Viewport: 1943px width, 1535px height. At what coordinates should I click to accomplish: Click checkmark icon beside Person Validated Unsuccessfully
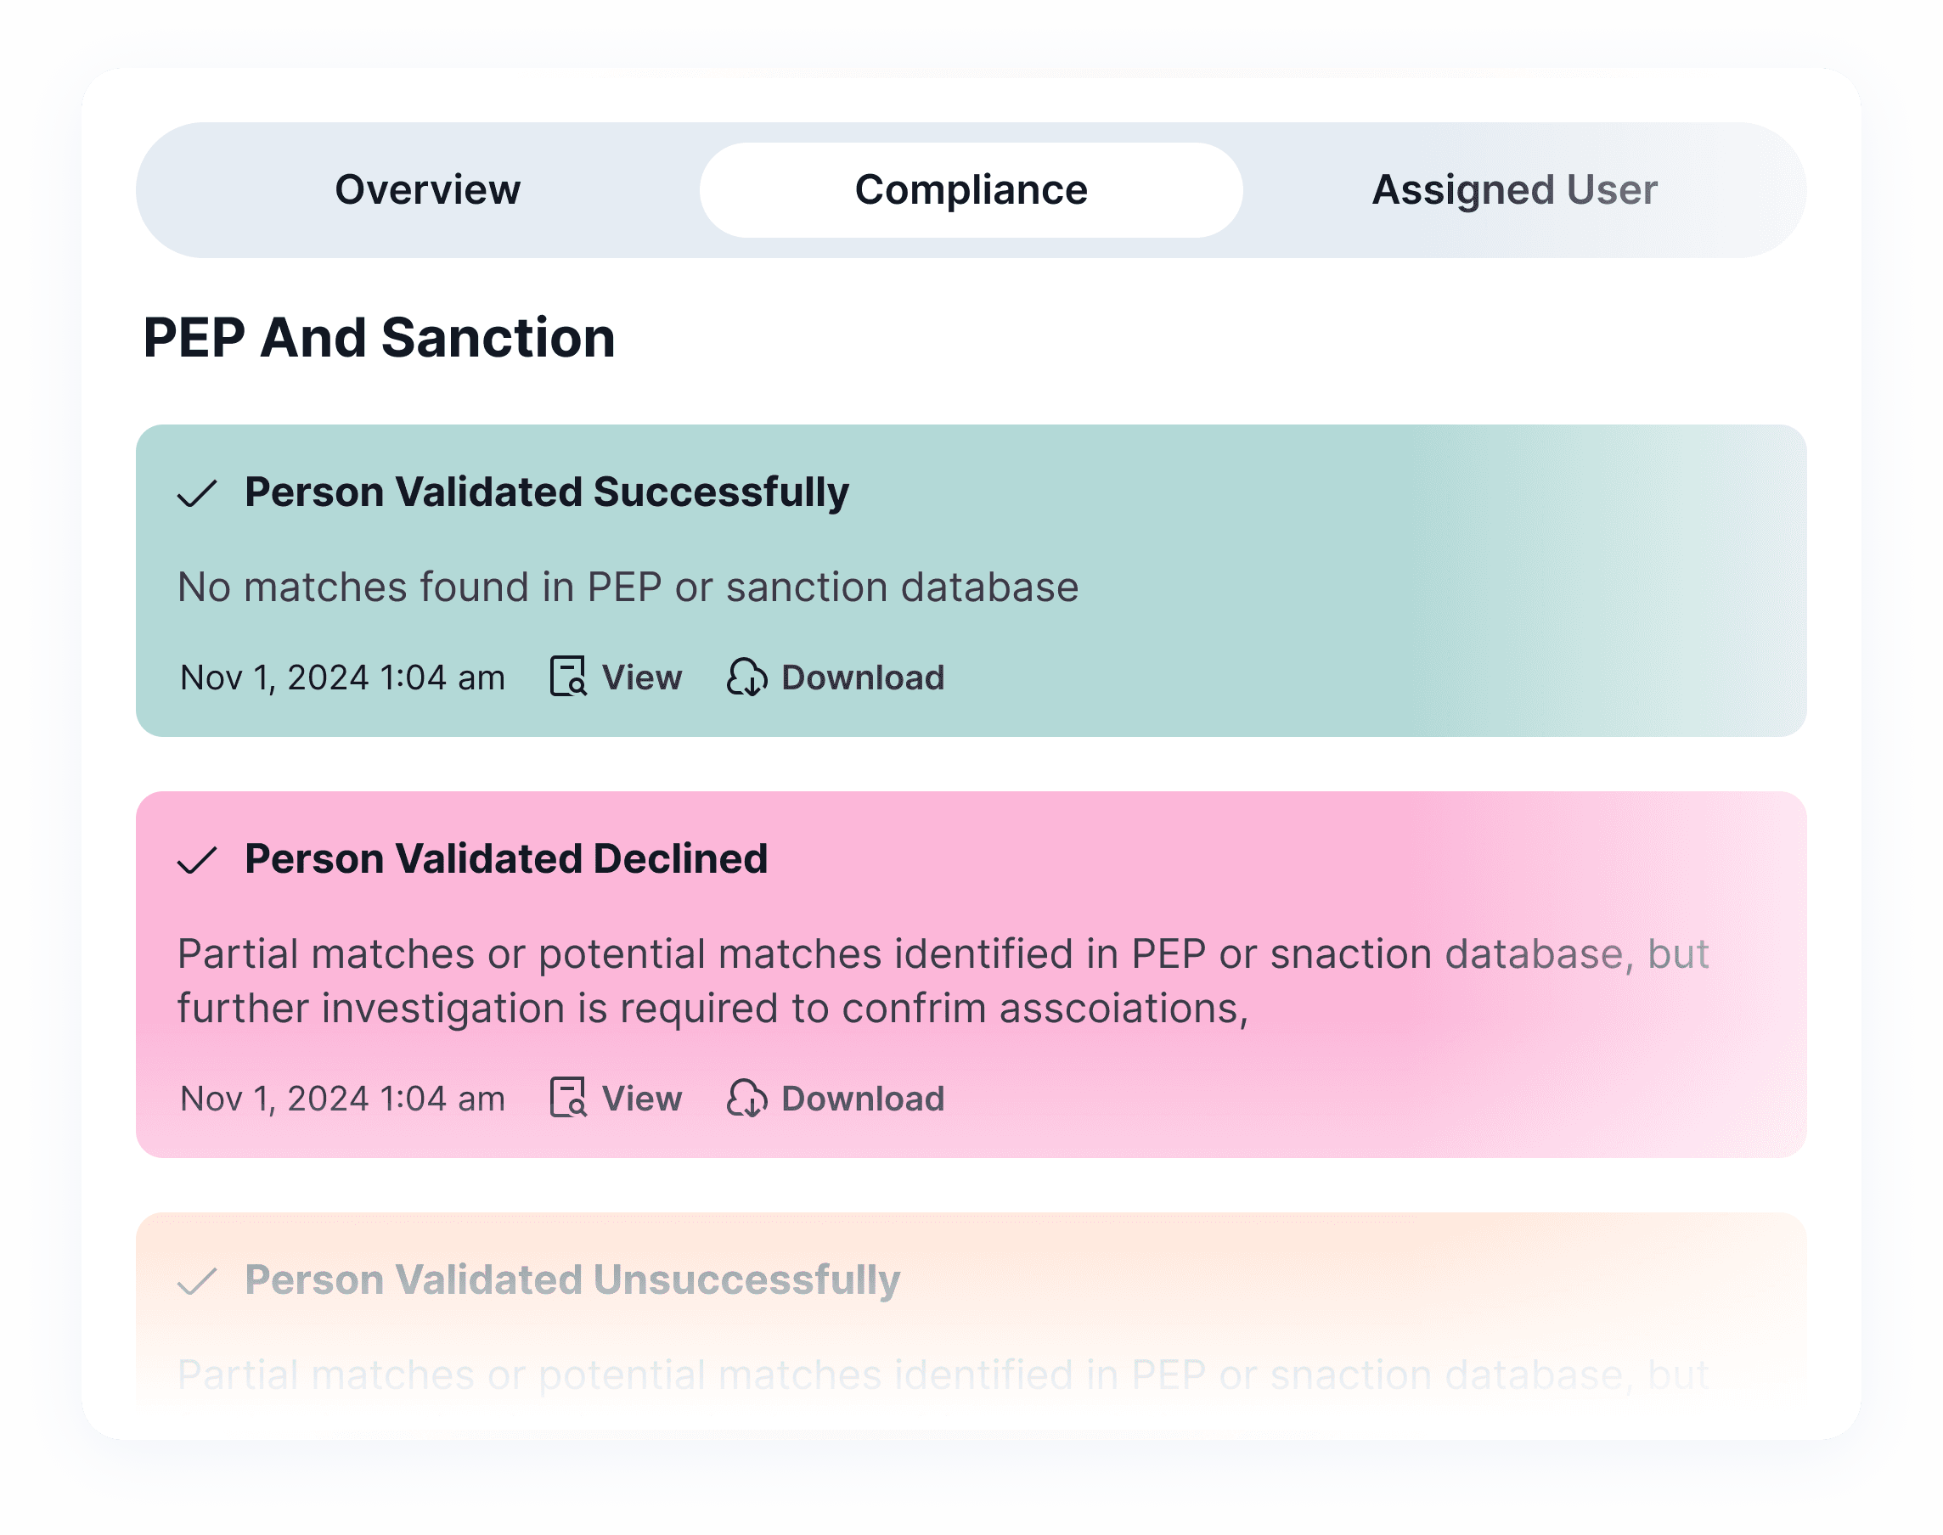(197, 1281)
